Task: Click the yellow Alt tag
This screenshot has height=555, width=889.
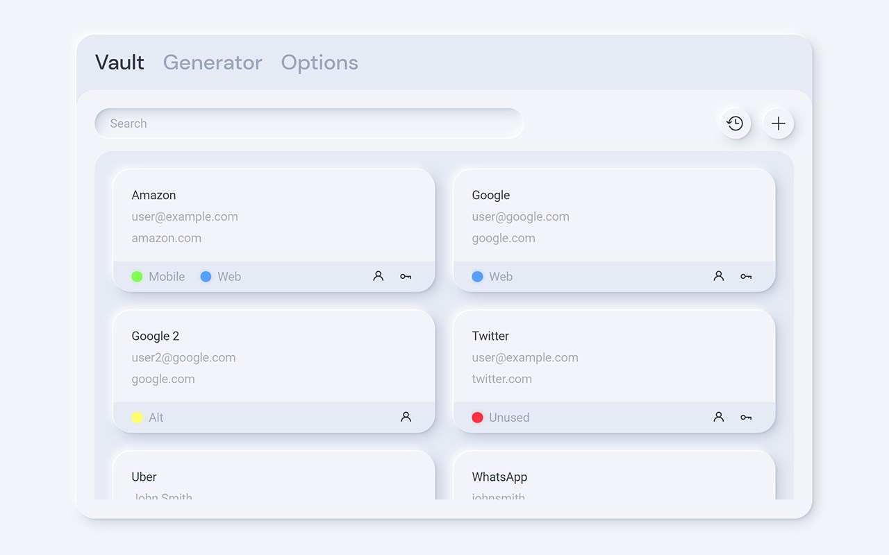Action: [x=148, y=417]
